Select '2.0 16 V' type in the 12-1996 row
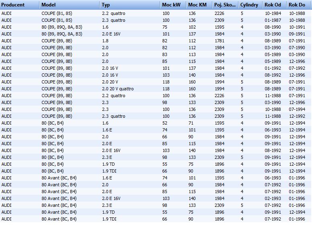 (x=110, y=75)
